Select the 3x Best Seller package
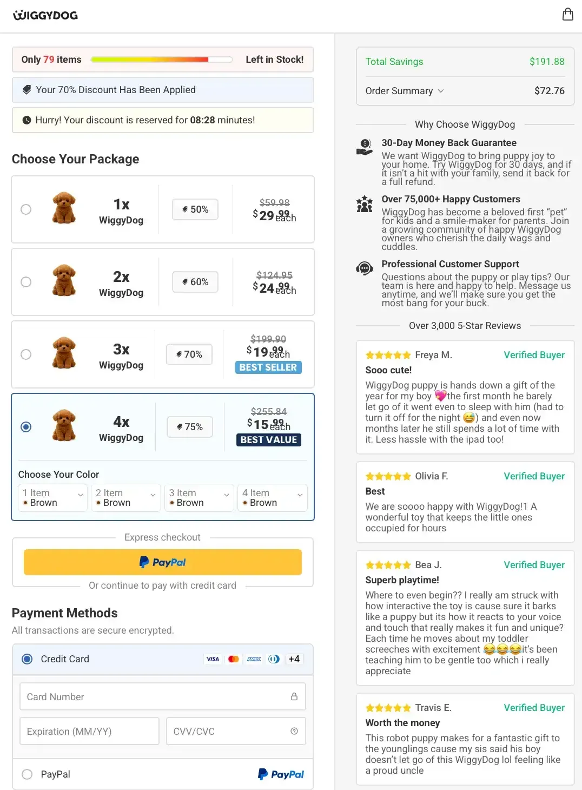Viewport: 582px width, 790px height. coord(26,354)
